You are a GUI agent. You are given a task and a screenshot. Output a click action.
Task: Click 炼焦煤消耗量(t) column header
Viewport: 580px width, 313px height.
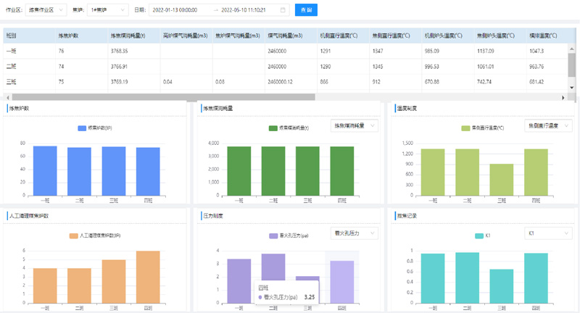coord(134,36)
